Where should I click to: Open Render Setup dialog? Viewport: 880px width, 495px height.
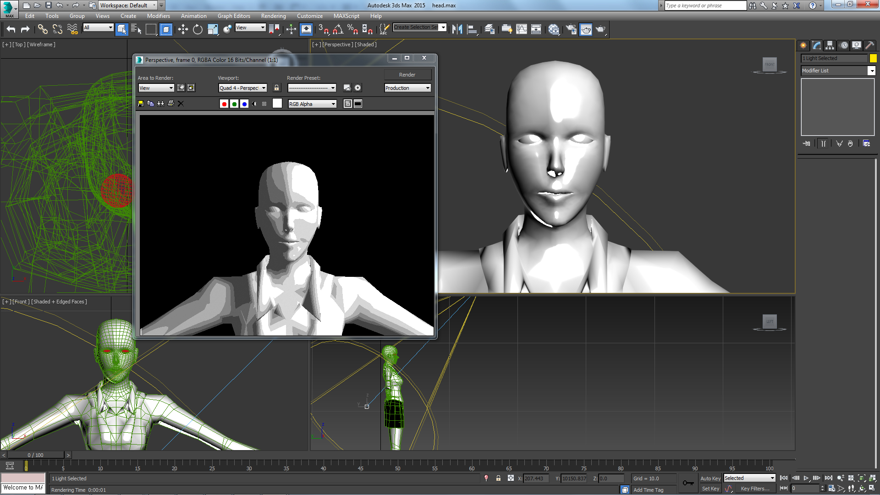coord(571,29)
